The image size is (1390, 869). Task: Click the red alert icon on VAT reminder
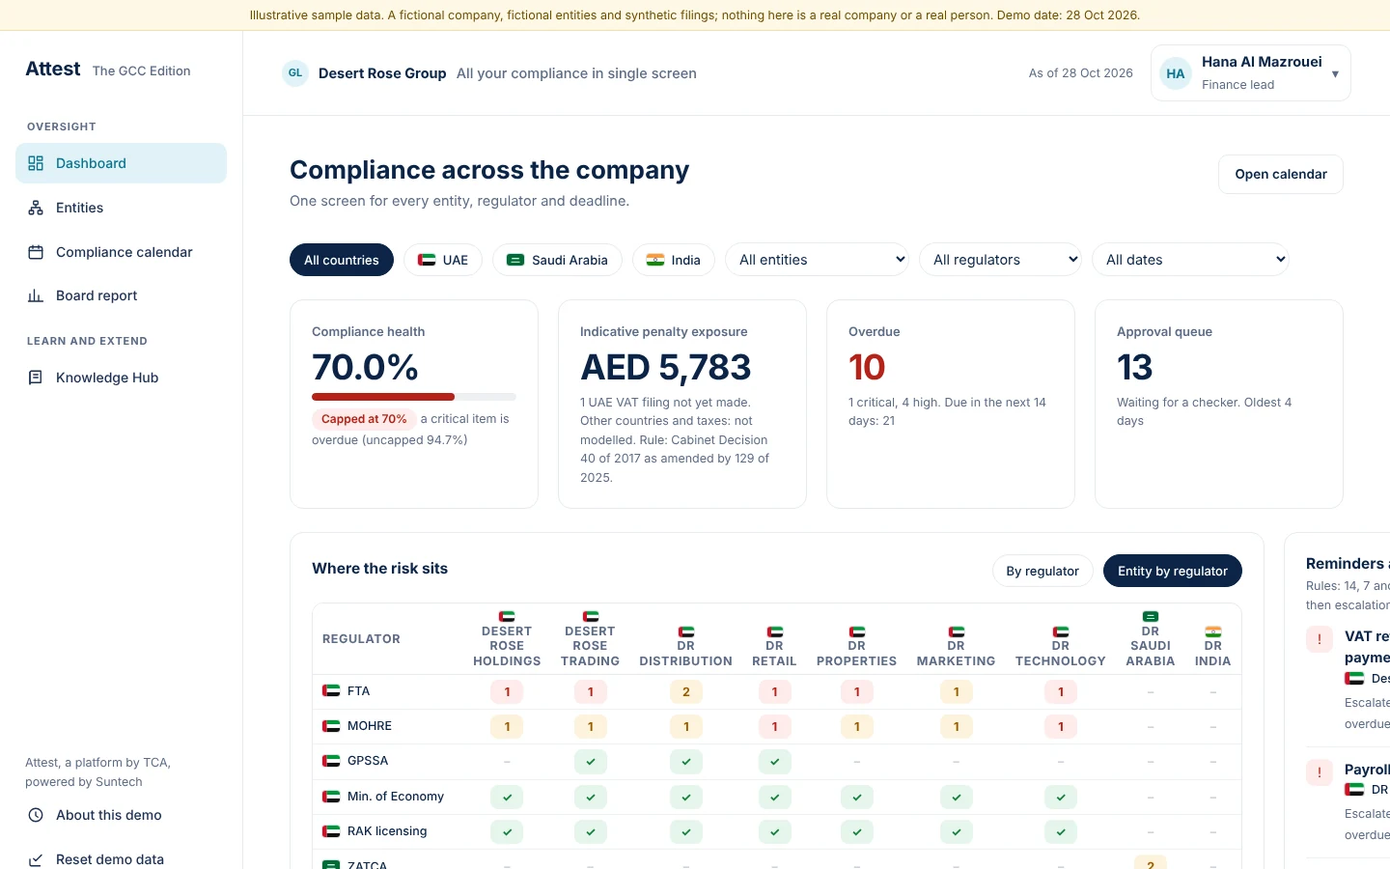[x=1320, y=639]
